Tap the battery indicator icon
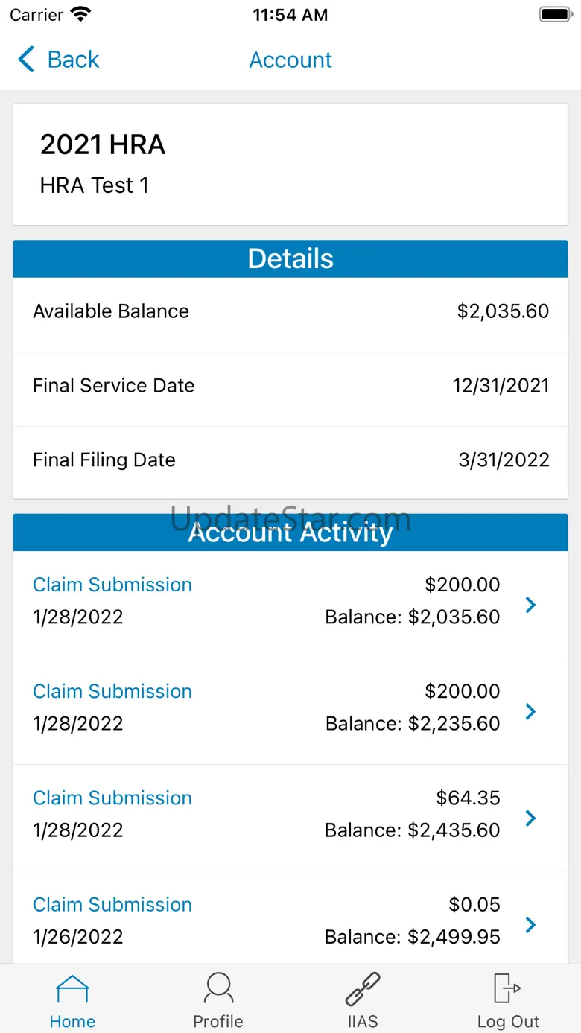This screenshot has height=1033, width=581. (555, 15)
